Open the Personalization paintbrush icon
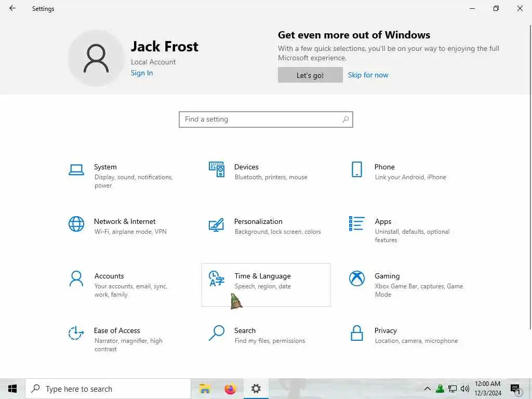This screenshot has width=532, height=399. point(217,224)
